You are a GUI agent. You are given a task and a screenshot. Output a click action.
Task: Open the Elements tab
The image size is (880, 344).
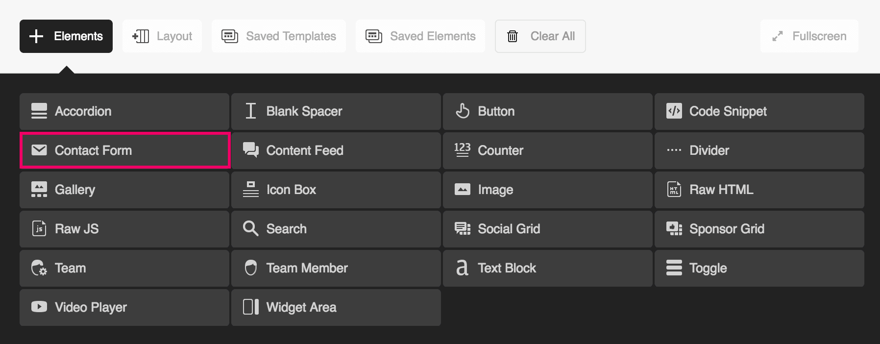pyautogui.click(x=66, y=36)
